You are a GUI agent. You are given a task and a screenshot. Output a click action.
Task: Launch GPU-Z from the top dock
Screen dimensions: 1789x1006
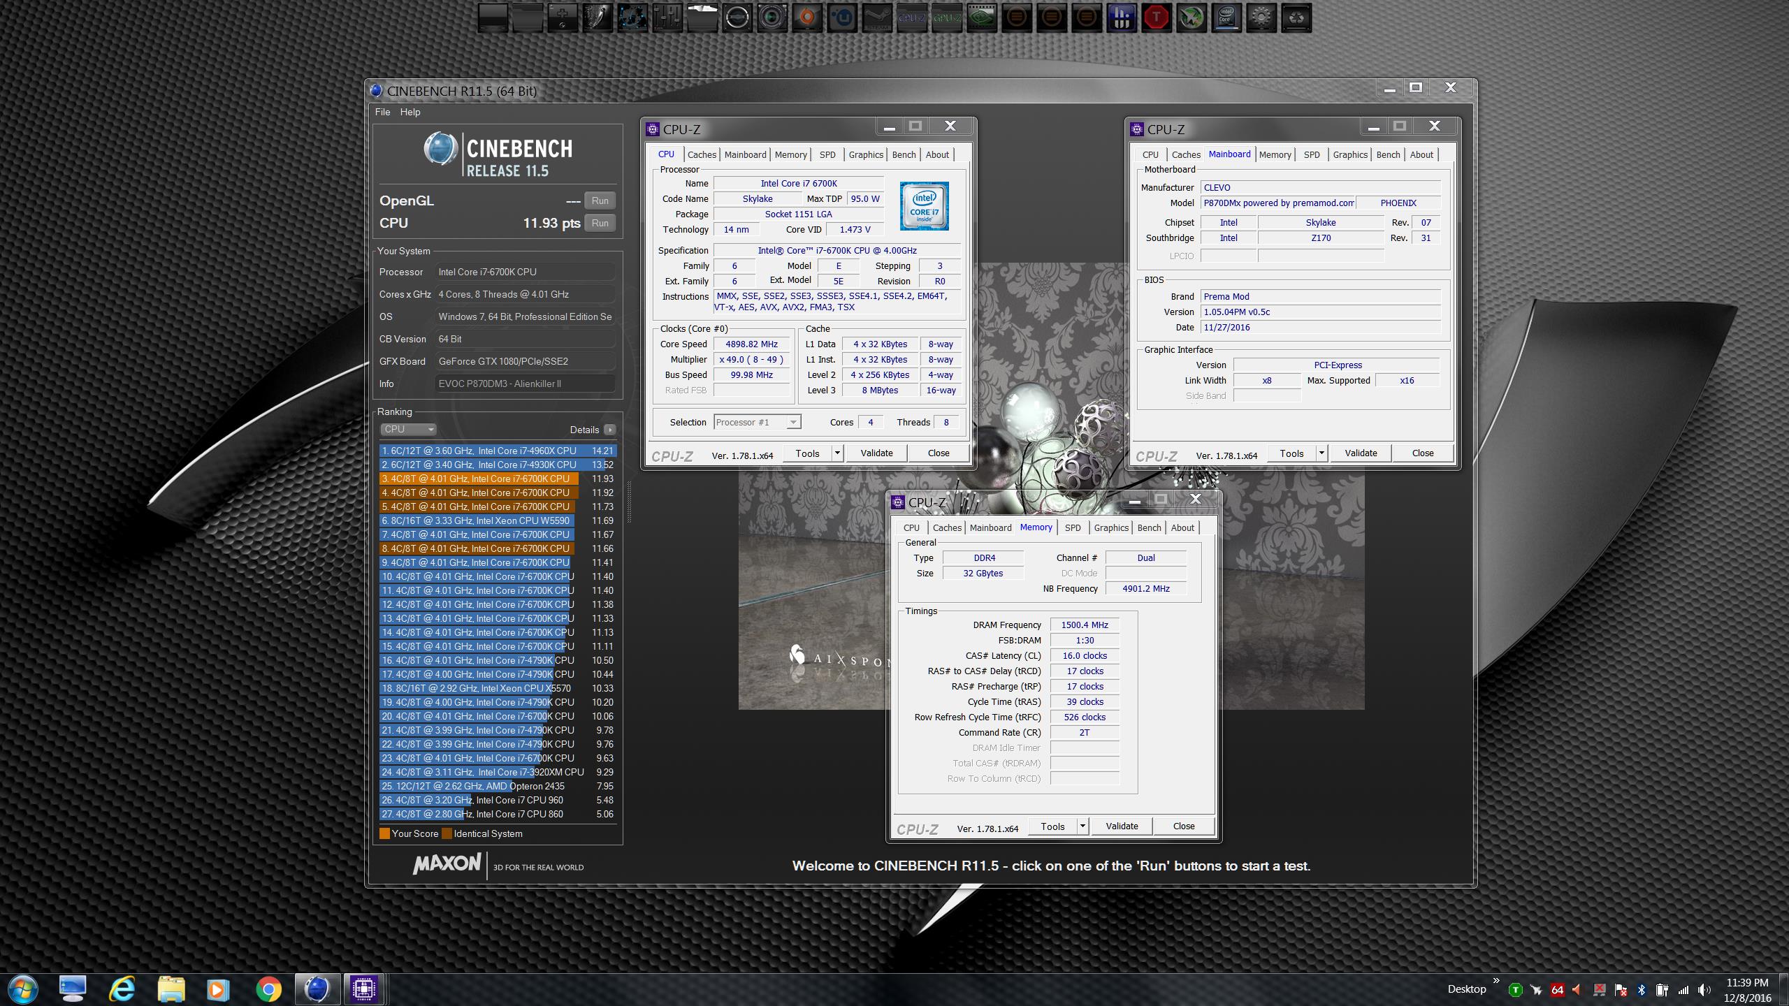coord(947,17)
